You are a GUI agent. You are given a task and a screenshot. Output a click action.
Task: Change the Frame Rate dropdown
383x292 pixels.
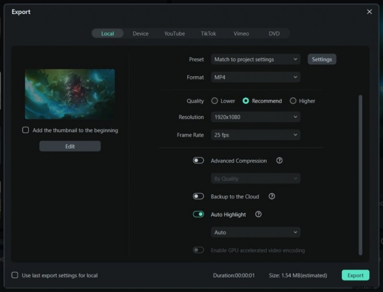255,135
